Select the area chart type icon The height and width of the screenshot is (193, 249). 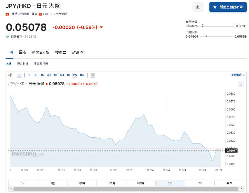[x=19, y=75]
